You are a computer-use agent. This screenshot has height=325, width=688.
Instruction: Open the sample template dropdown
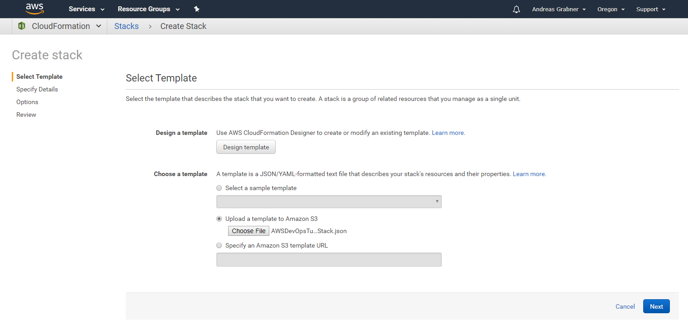(x=329, y=201)
